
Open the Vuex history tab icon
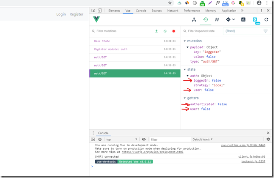tap(206, 19)
